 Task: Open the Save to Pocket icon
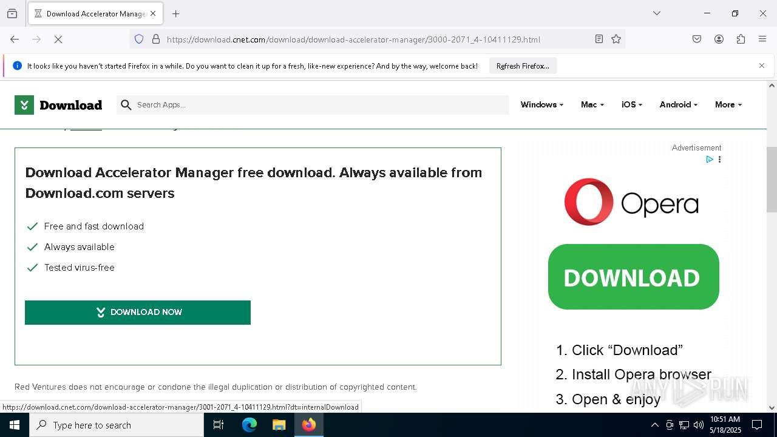coord(697,39)
